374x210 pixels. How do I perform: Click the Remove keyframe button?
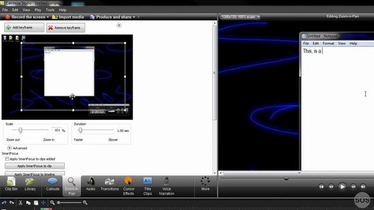[x=65, y=27]
